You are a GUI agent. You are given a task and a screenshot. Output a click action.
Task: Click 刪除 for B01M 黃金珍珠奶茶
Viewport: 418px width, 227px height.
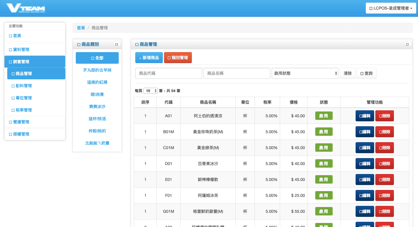pos(385,131)
